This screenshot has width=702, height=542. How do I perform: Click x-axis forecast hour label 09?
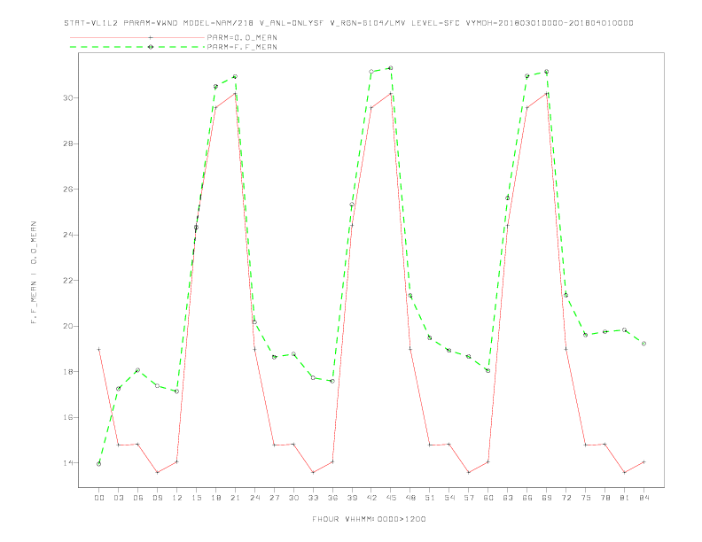(x=157, y=498)
